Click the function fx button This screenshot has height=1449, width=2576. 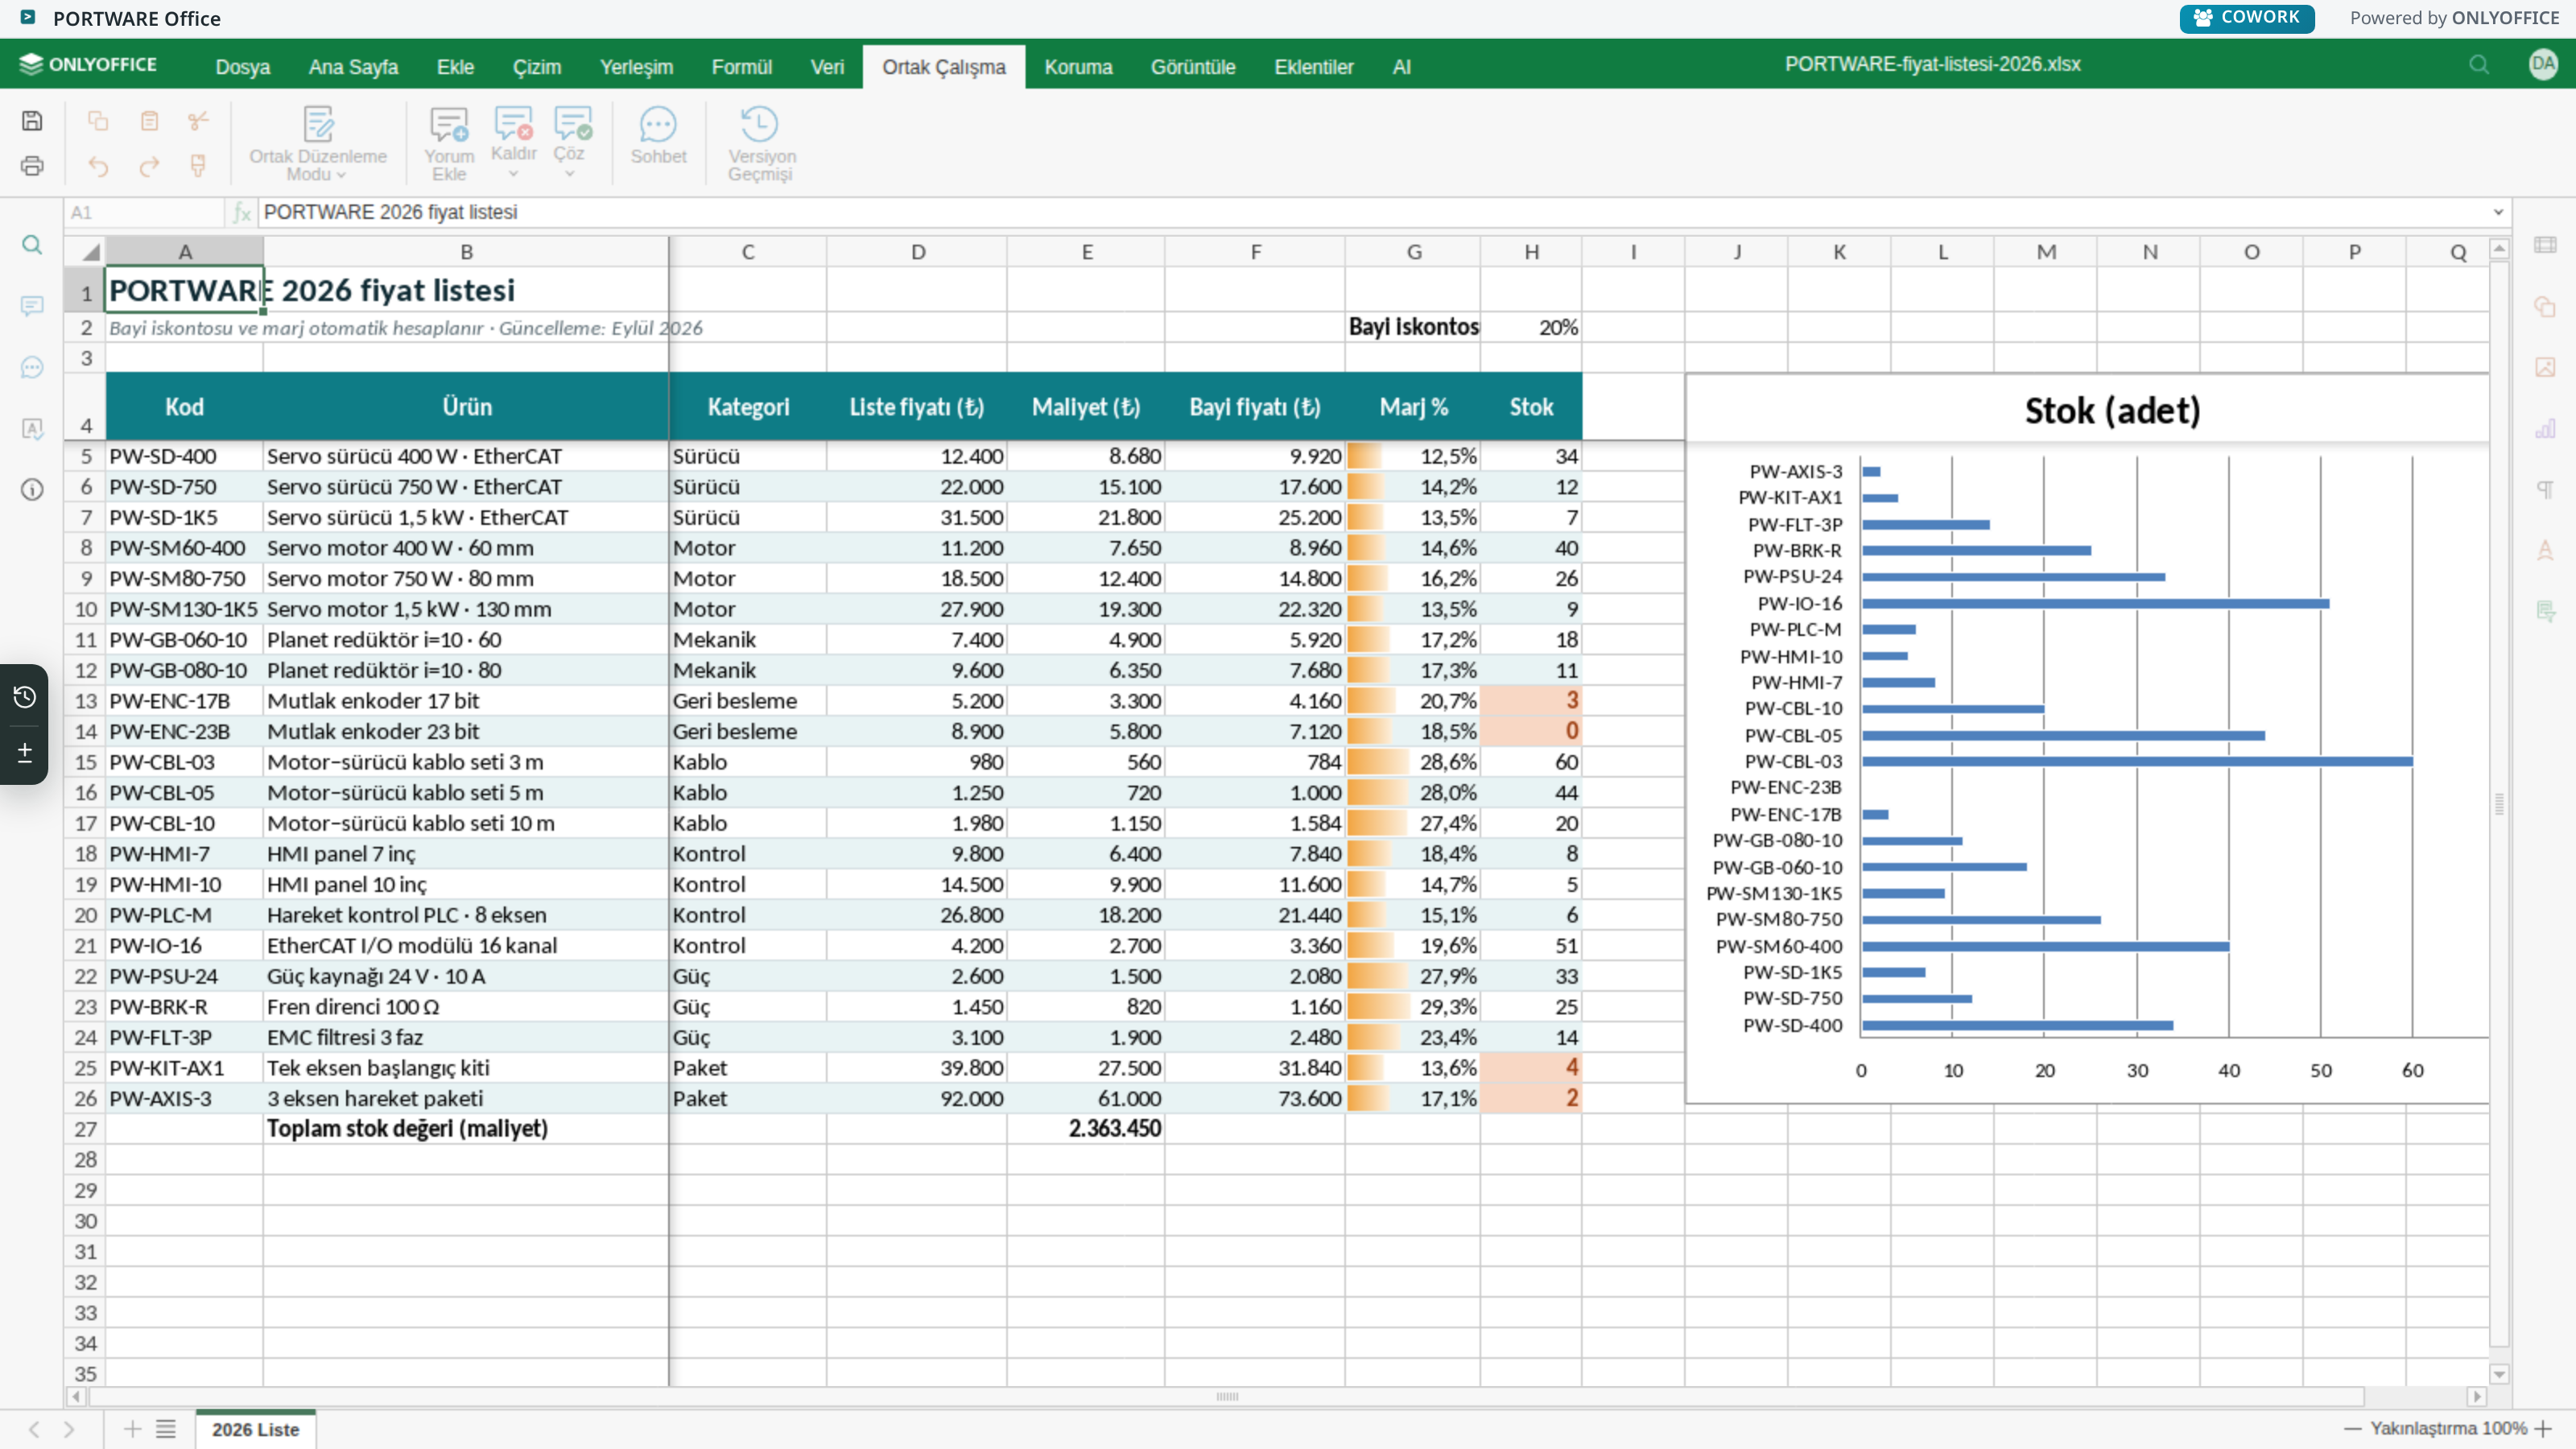(241, 212)
